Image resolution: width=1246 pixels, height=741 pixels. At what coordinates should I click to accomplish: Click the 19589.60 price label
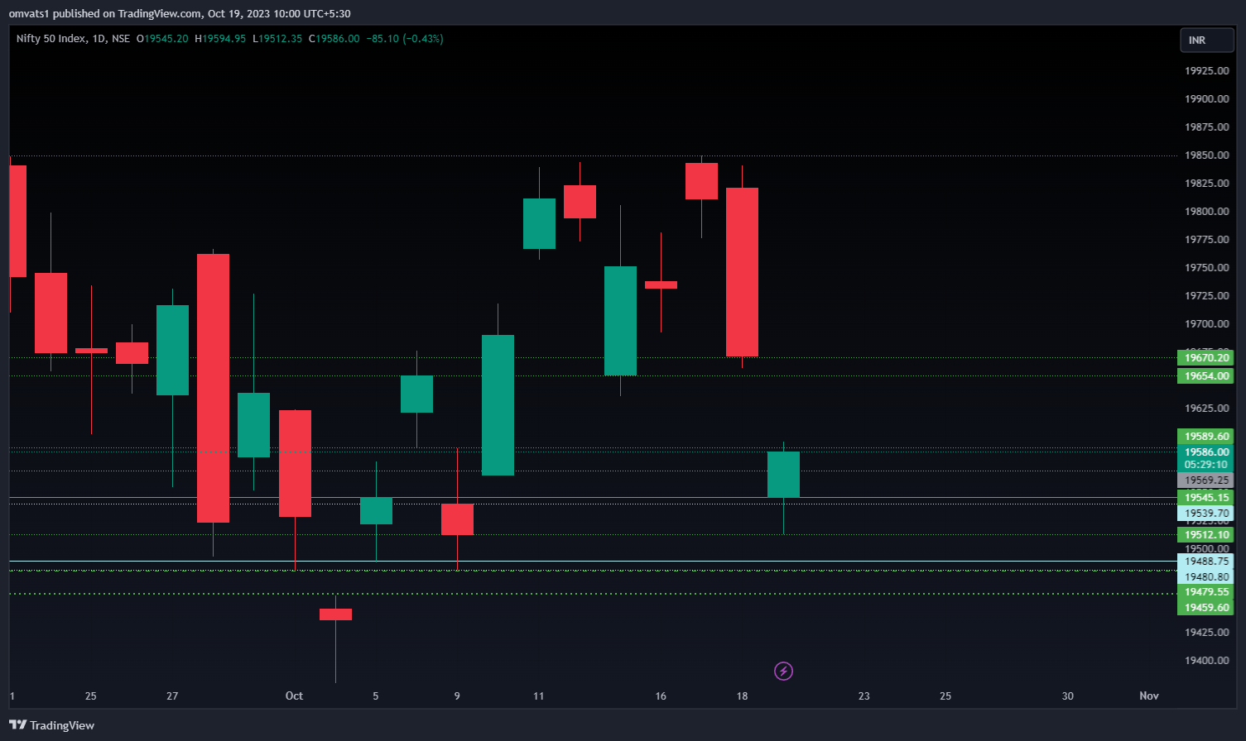[1205, 437]
